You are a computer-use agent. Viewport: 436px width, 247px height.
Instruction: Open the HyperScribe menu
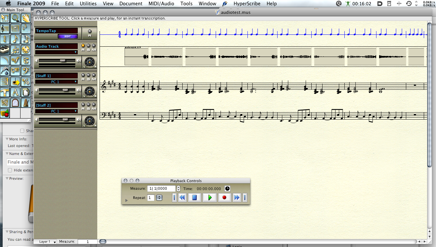coord(247,4)
